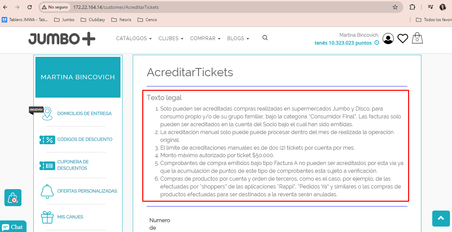Click the browser forward arrow
452x232 pixels.
[x=17, y=7]
